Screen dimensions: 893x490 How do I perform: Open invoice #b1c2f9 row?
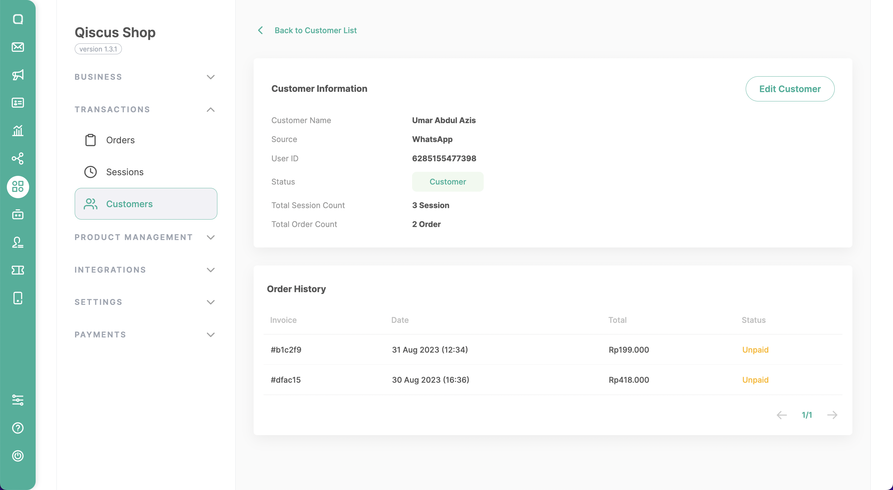[286, 350]
